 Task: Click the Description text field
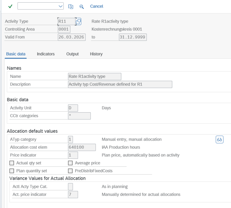pos(120,84)
